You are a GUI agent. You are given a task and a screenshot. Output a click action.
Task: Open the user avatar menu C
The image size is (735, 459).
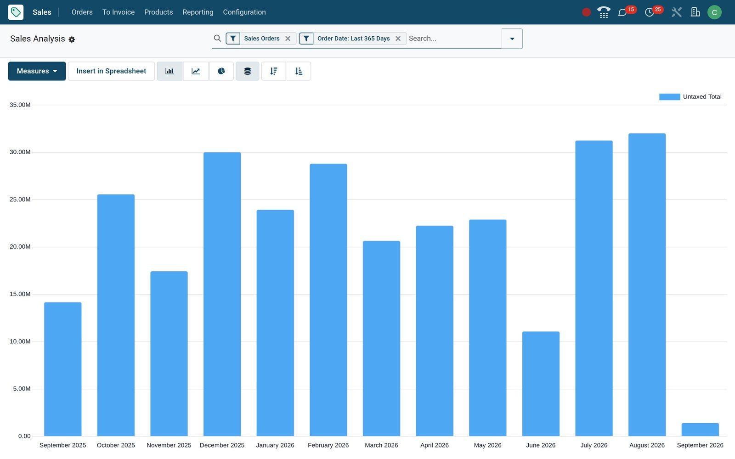point(714,12)
